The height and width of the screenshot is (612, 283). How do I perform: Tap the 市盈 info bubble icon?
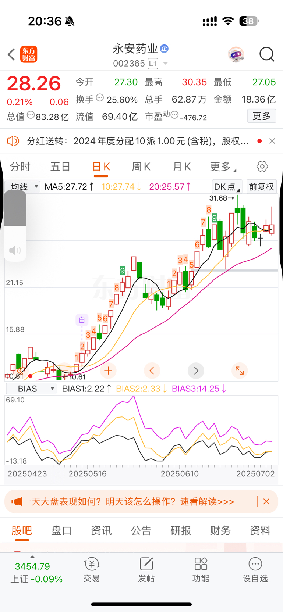pos(174,115)
